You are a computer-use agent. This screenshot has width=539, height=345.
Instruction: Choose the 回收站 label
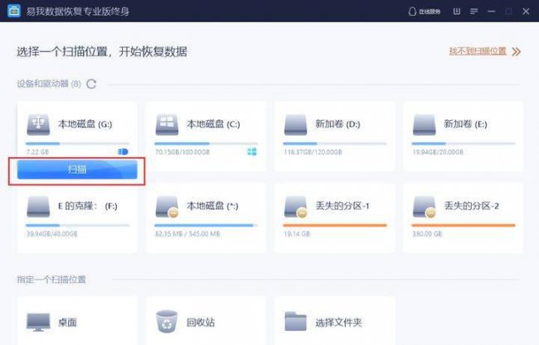(201, 323)
